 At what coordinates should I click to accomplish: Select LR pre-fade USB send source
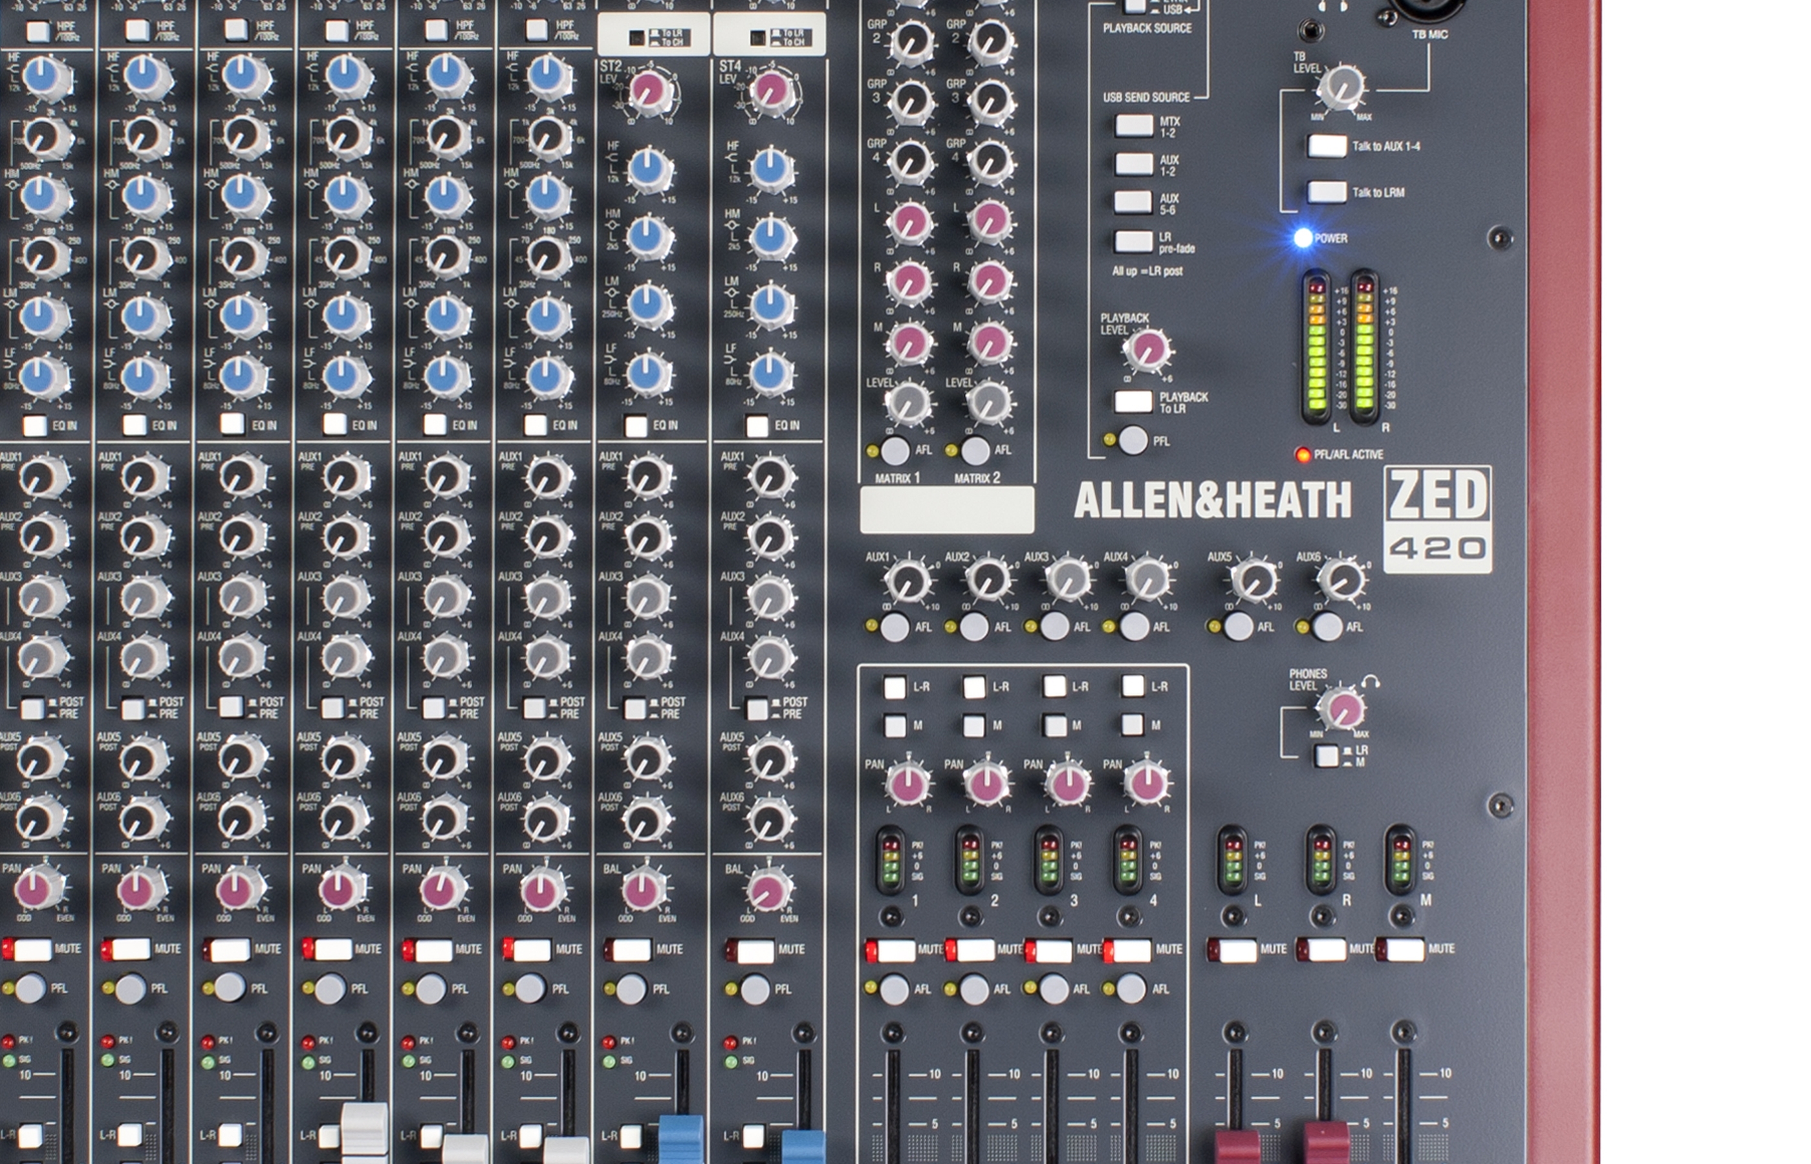click(1134, 241)
